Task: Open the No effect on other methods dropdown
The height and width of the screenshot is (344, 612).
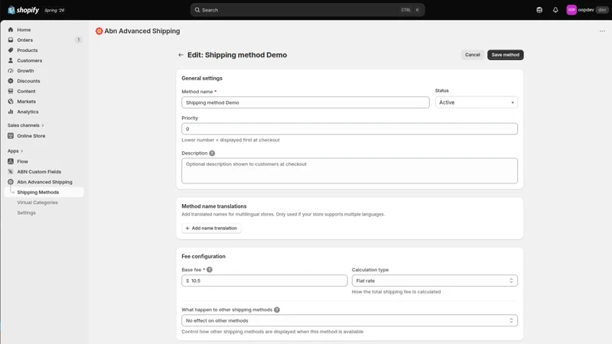Action: coord(350,320)
